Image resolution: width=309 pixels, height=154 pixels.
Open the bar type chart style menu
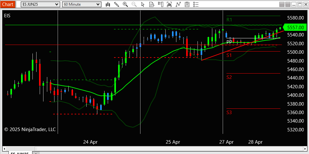(108, 4)
